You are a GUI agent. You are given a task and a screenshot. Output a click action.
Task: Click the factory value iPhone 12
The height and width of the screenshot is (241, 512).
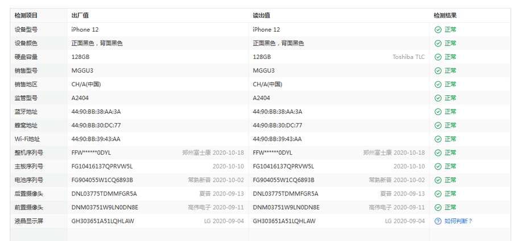click(x=85, y=29)
